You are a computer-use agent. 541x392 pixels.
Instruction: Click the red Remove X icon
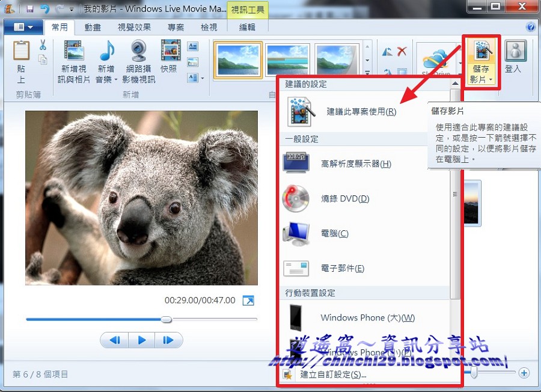point(402,52)
